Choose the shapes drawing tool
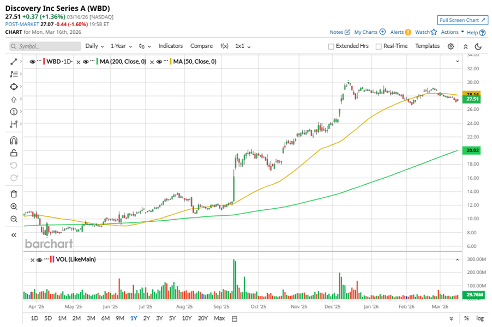 [x=14, y=87]
